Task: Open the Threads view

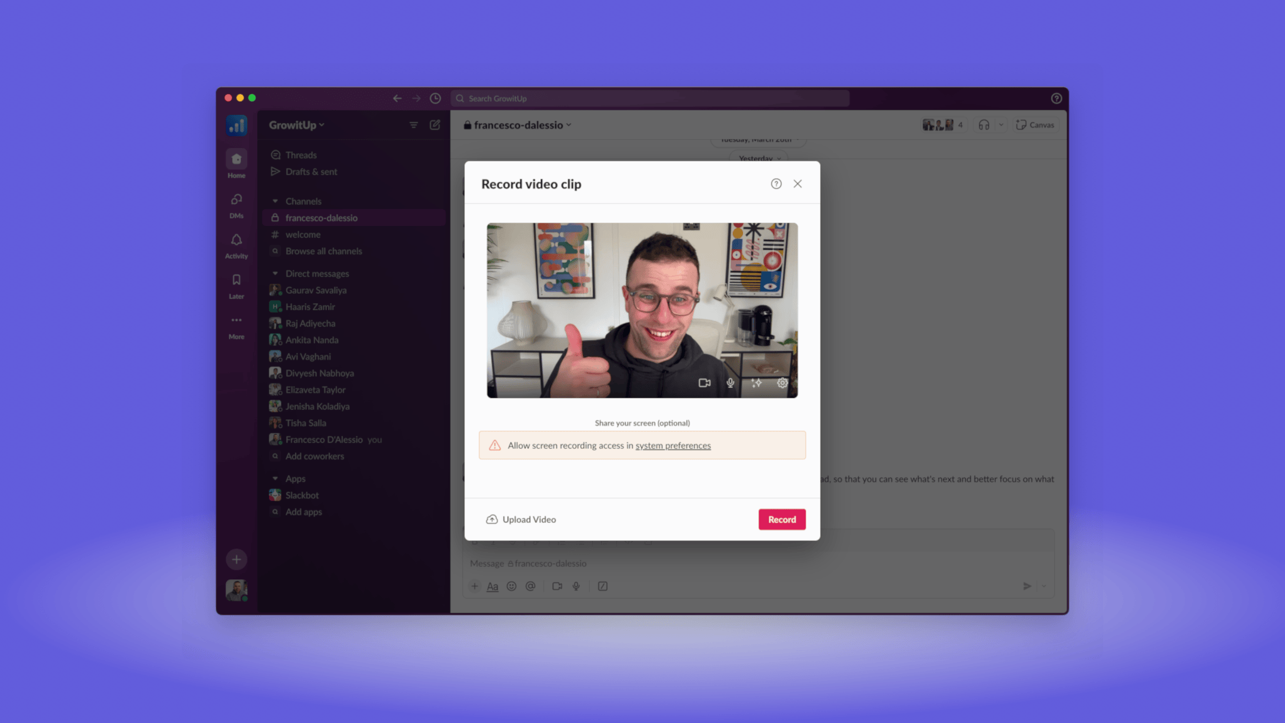Action: pos(301,154)
